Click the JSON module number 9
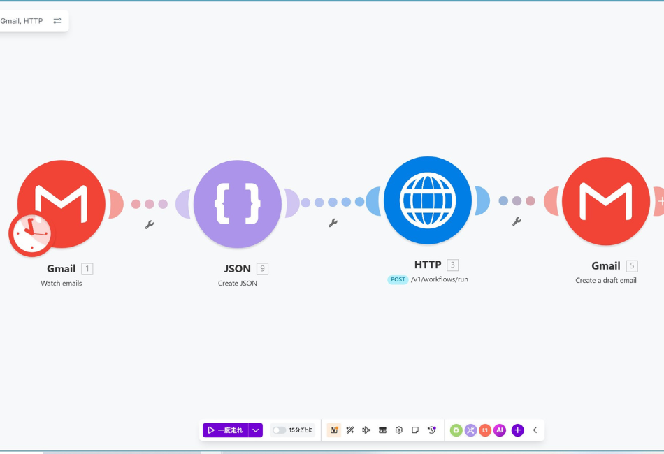Screen dimensions: 664x454 coord(263,269)
